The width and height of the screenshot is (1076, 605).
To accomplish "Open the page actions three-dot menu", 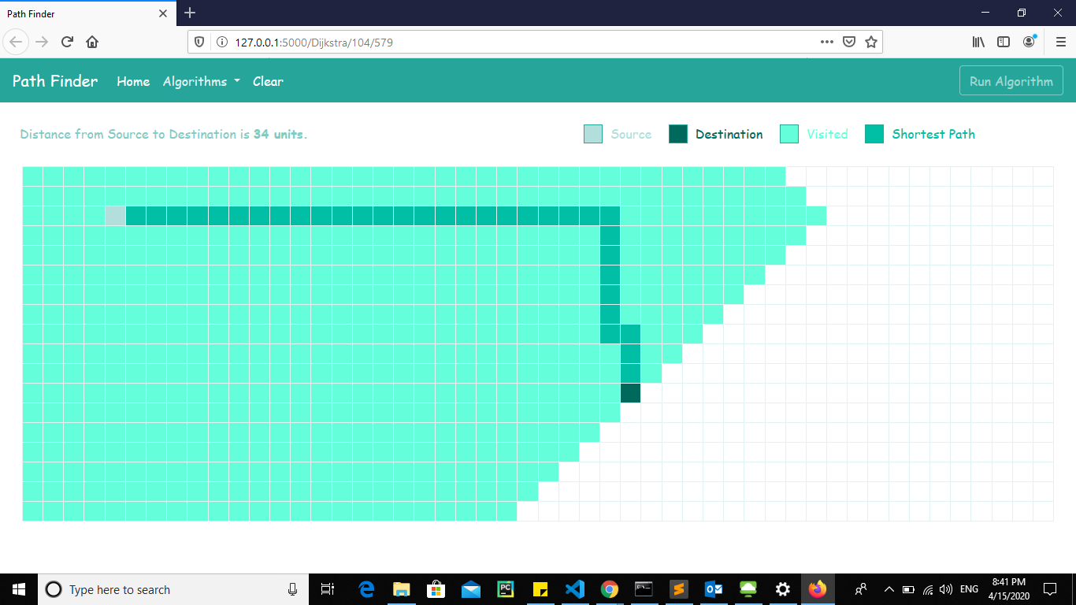I will click(x=826, y=42).
